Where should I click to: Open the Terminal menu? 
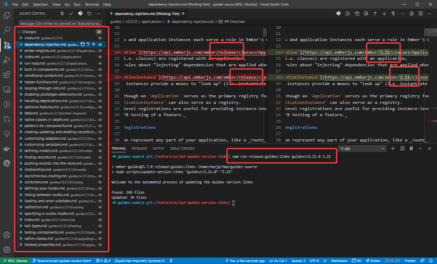pos(92,4)
